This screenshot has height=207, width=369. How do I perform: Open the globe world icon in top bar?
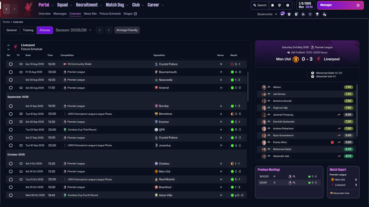click(280, 5)
